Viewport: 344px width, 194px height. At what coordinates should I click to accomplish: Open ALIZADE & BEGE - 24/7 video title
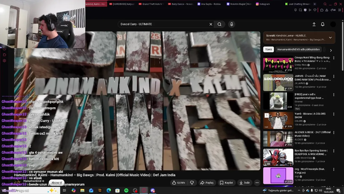313,134
